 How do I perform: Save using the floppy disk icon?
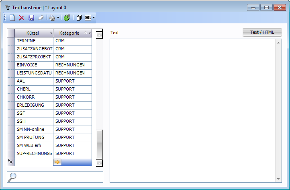[31, 18]
